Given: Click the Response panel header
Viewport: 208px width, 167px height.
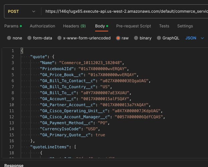Looking at the screenshot, I should coord(14,165).
